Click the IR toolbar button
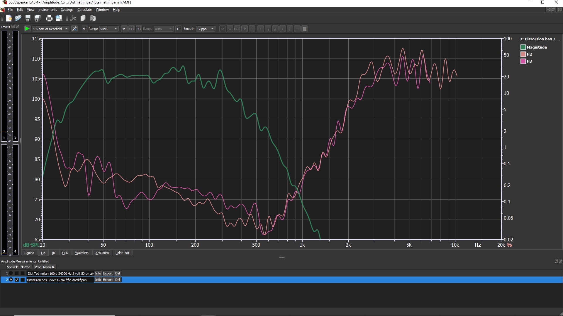Screen dimensions: 563x316 [222, 29]
